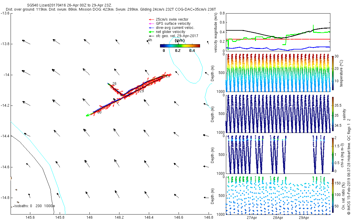Click the 29Apr time axis label
Viewport: 353px width, 221px height.
coord(304,218)
